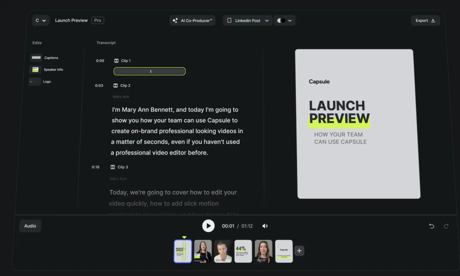Click the Speaker Info thumbnail icon
The height and width of the screenshot is (276, 460).
pos(35,70)
